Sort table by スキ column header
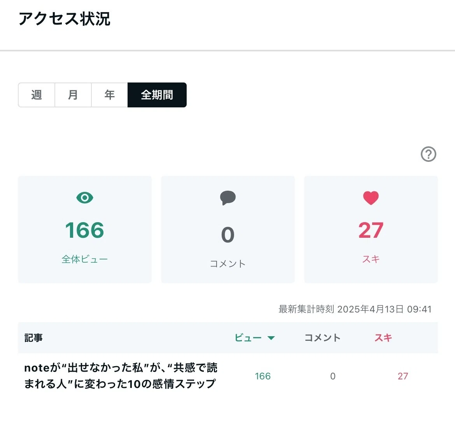Image resolution: width=455 pixels, height=421 pixels. click(x=383, y=338)
